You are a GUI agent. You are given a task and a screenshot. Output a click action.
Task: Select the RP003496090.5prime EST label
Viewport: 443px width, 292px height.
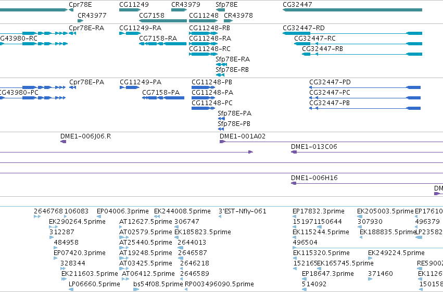pos(219,284)
